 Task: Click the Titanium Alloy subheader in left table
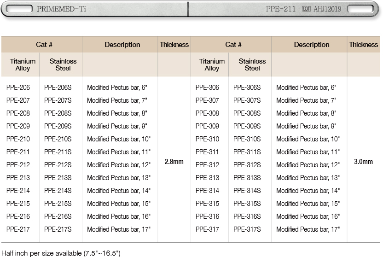[23, 64]
